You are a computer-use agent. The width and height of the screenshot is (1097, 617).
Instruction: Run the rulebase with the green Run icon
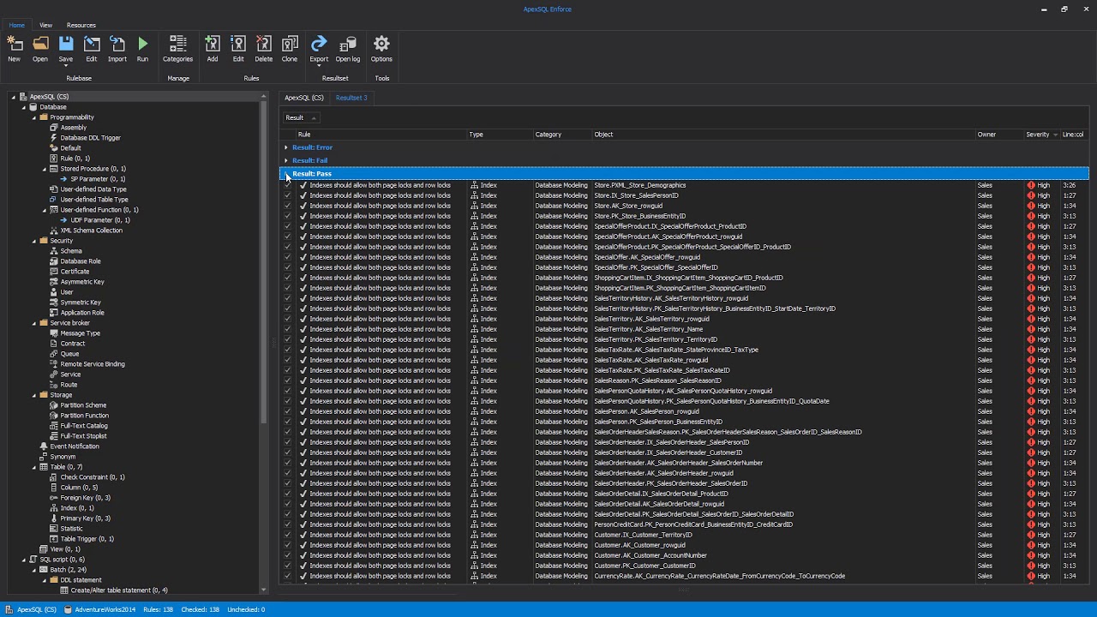(142, 44)
